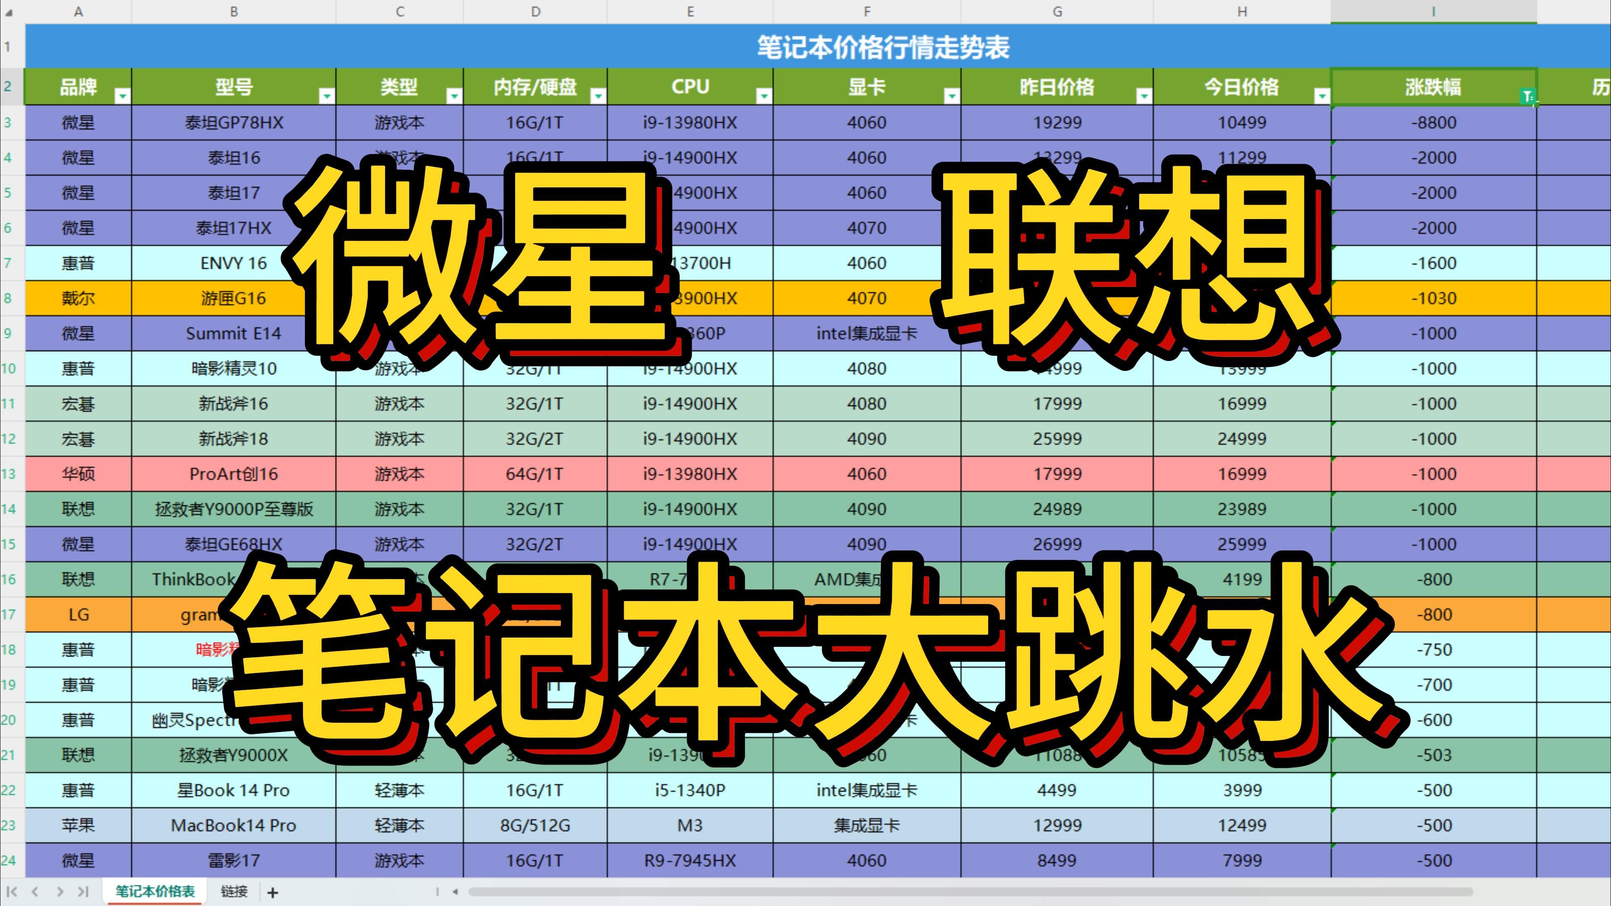Click the horizontal scrollbar track
Screen dimensions: 1611x906
click(x=971, y=892)
